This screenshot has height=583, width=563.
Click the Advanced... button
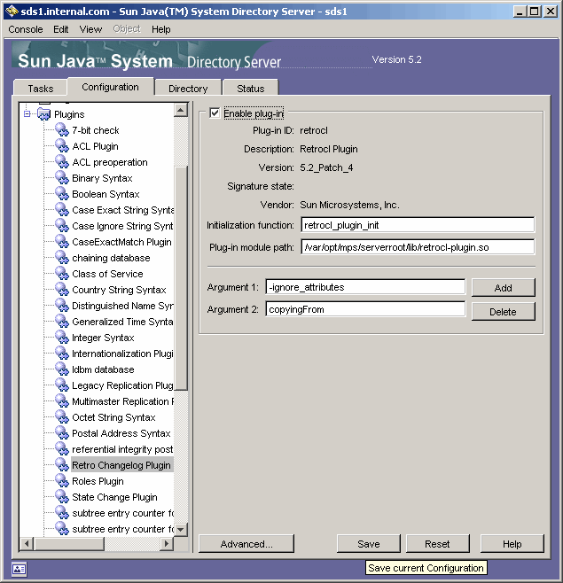coord(246,544)
